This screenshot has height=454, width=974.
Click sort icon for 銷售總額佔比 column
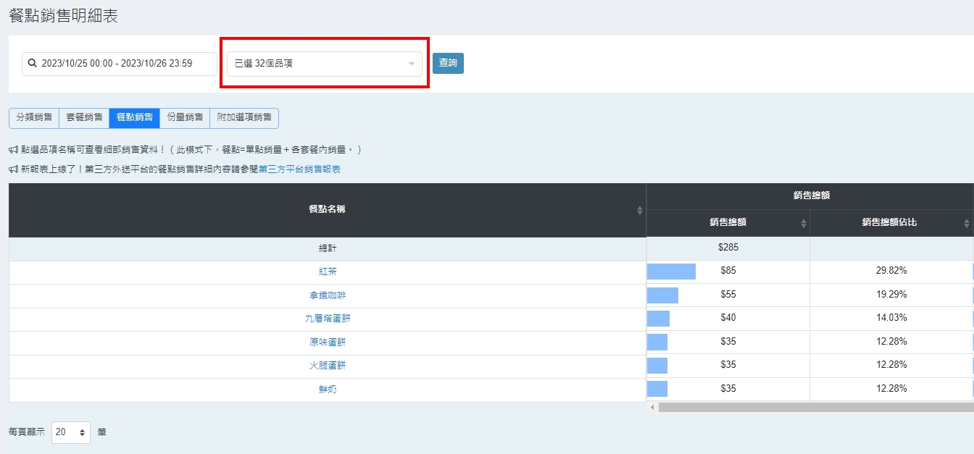(967, 223)
